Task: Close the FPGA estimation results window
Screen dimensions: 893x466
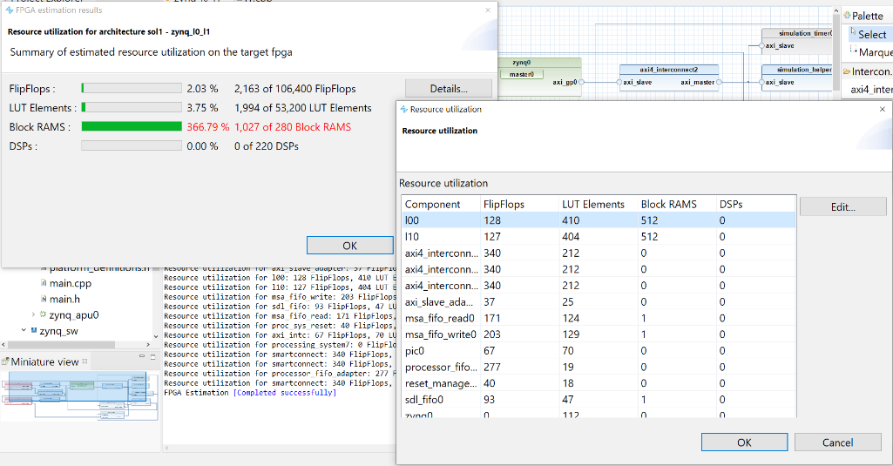Action: (488, 10)
